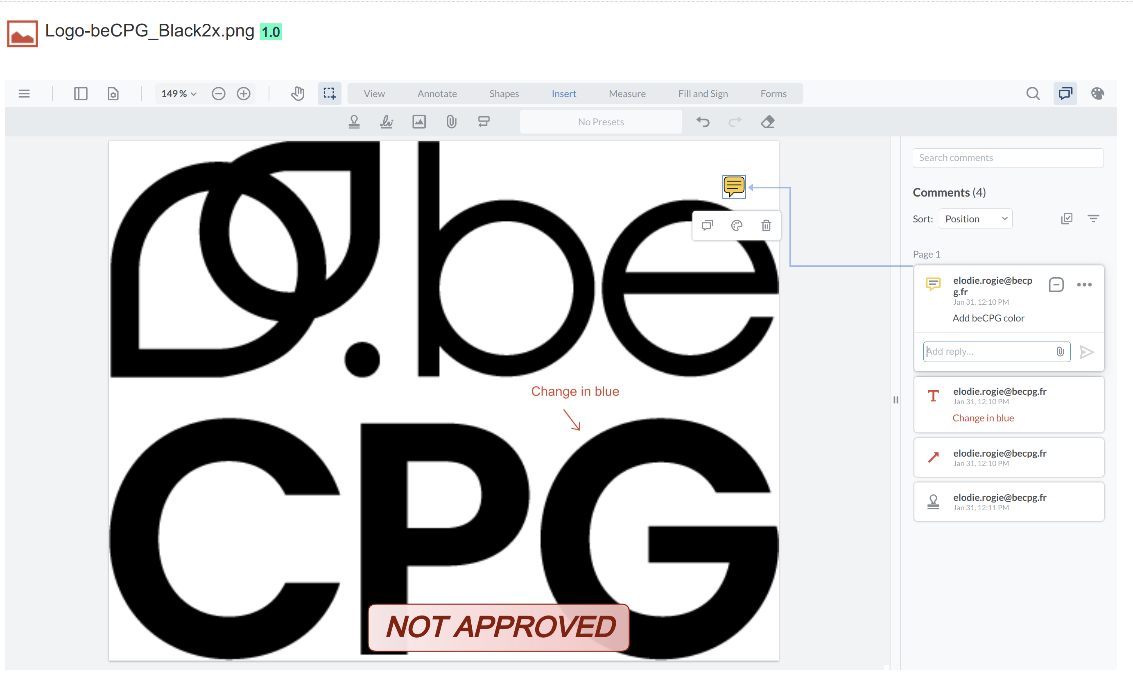Click the NOT APPROVED stamp
The image size is (1133, 679).
coord(499,627)
